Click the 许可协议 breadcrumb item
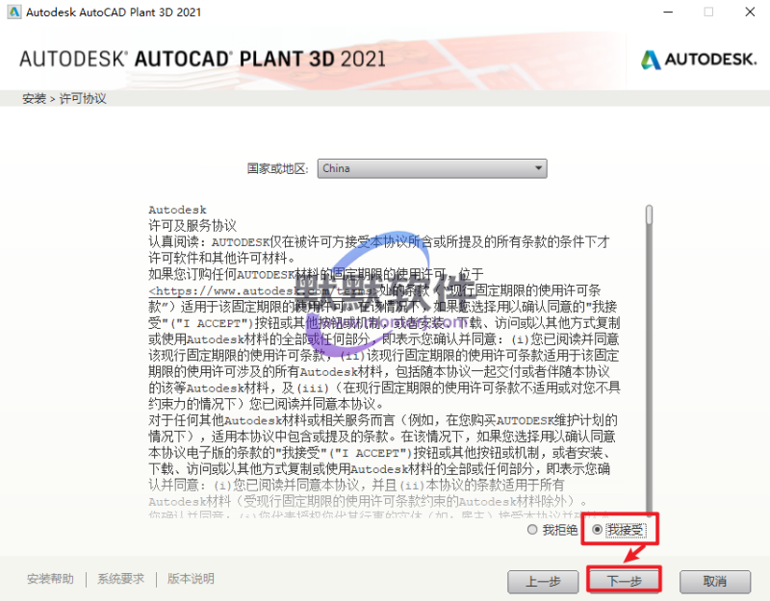Viewport: 770px width, 601px height. (83, 99)
